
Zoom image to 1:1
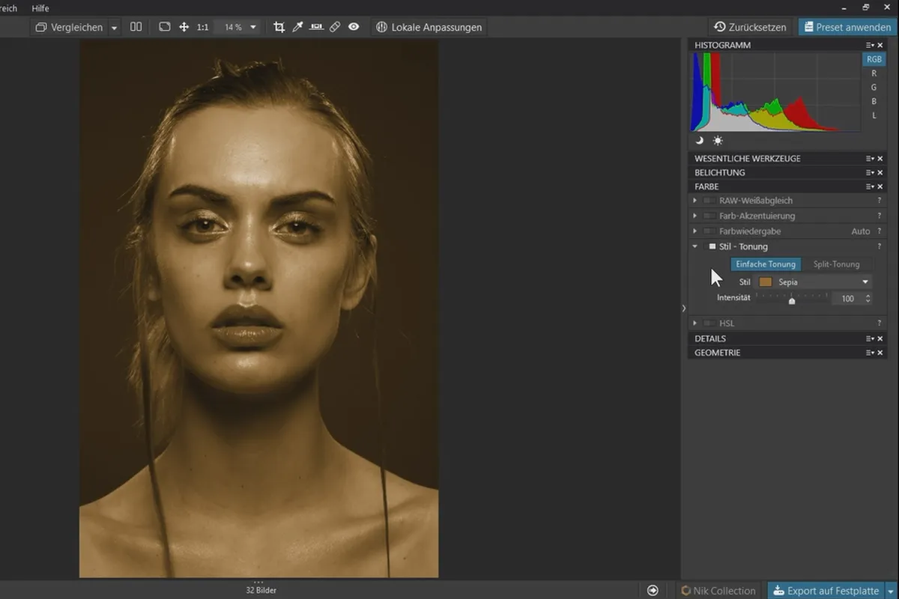click(x=202, y=27)
